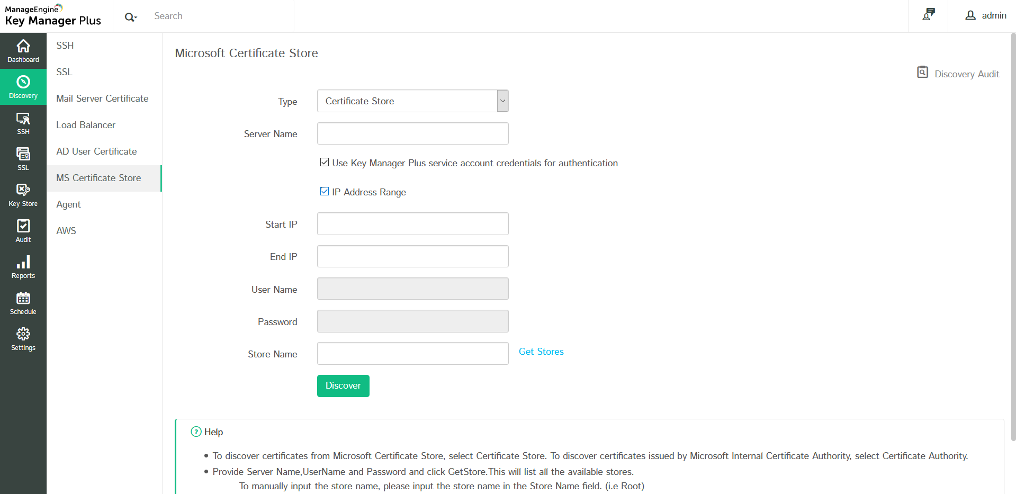Open the Settings gear icon
The width and height of the screenshot is (1016, 494).
(x=23, y=334)
